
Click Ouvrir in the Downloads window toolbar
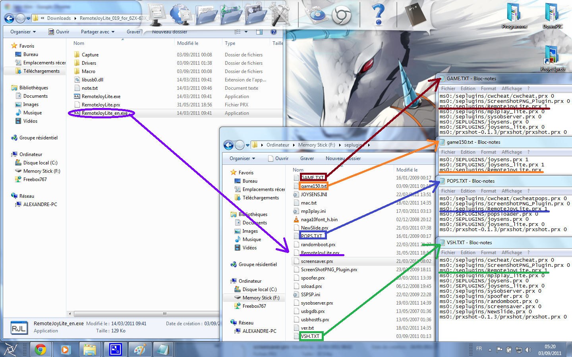(59, 32)
